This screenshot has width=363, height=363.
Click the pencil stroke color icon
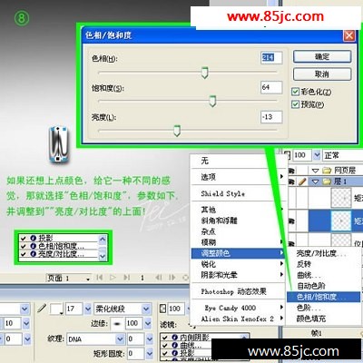tap(42, 309)
